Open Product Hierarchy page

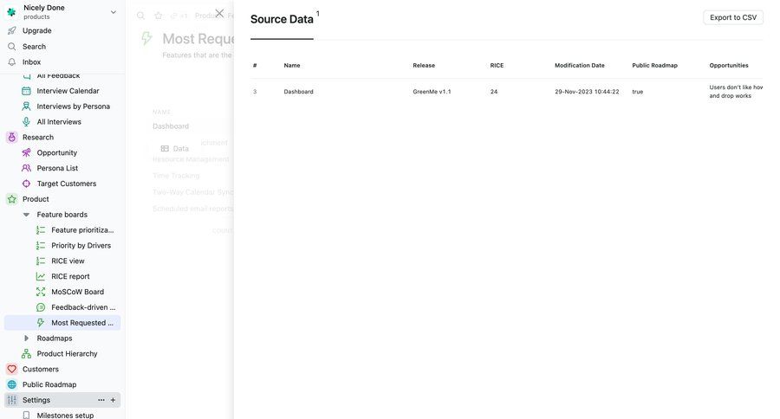tap(67, 354)
